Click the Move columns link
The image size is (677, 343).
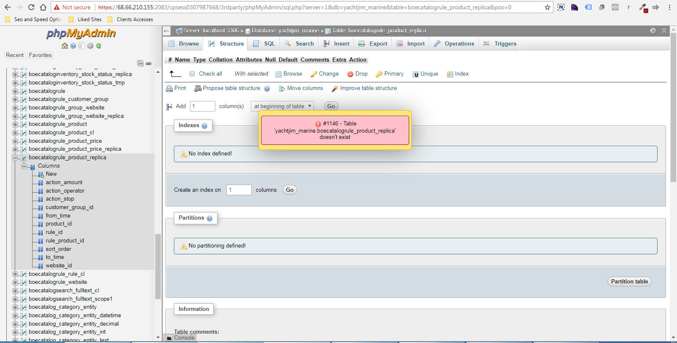pos(301,88)
